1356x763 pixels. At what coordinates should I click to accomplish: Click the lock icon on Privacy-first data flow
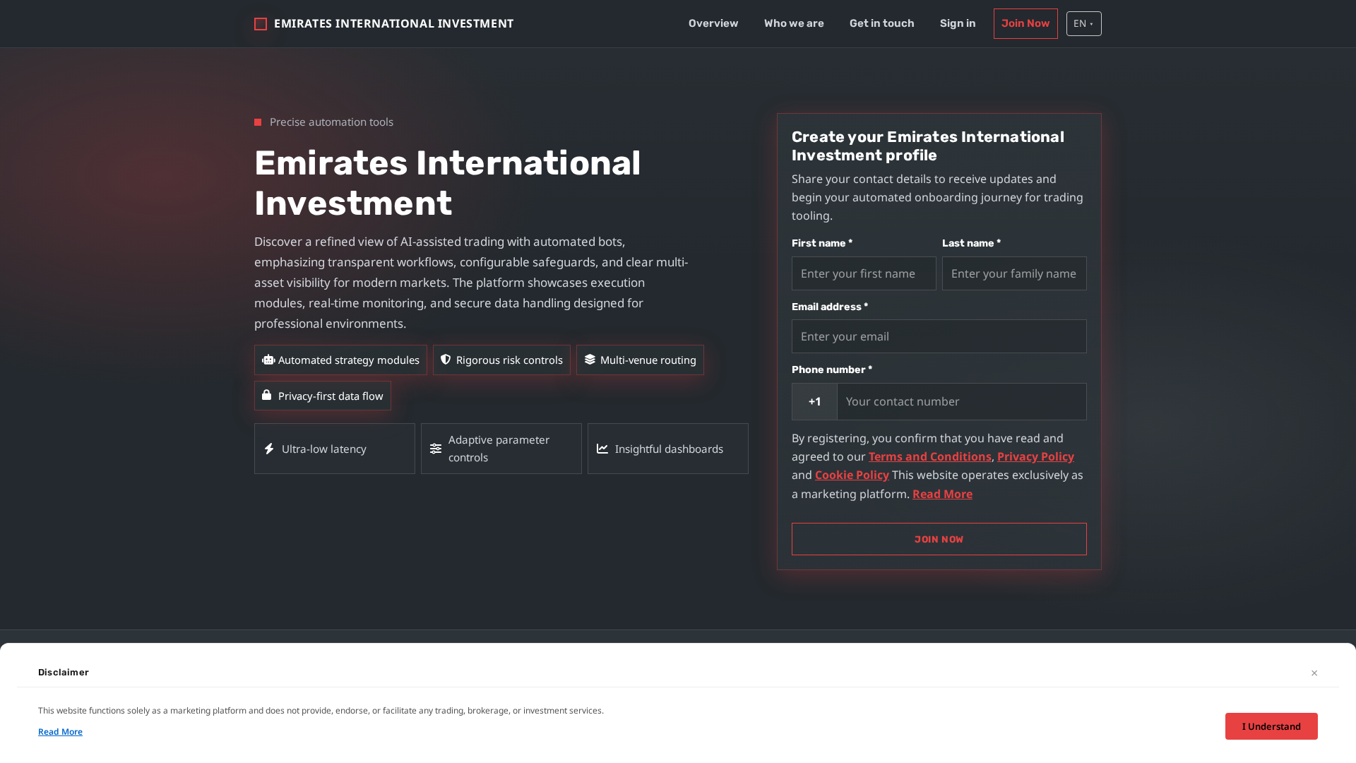(x=267, y=395)
